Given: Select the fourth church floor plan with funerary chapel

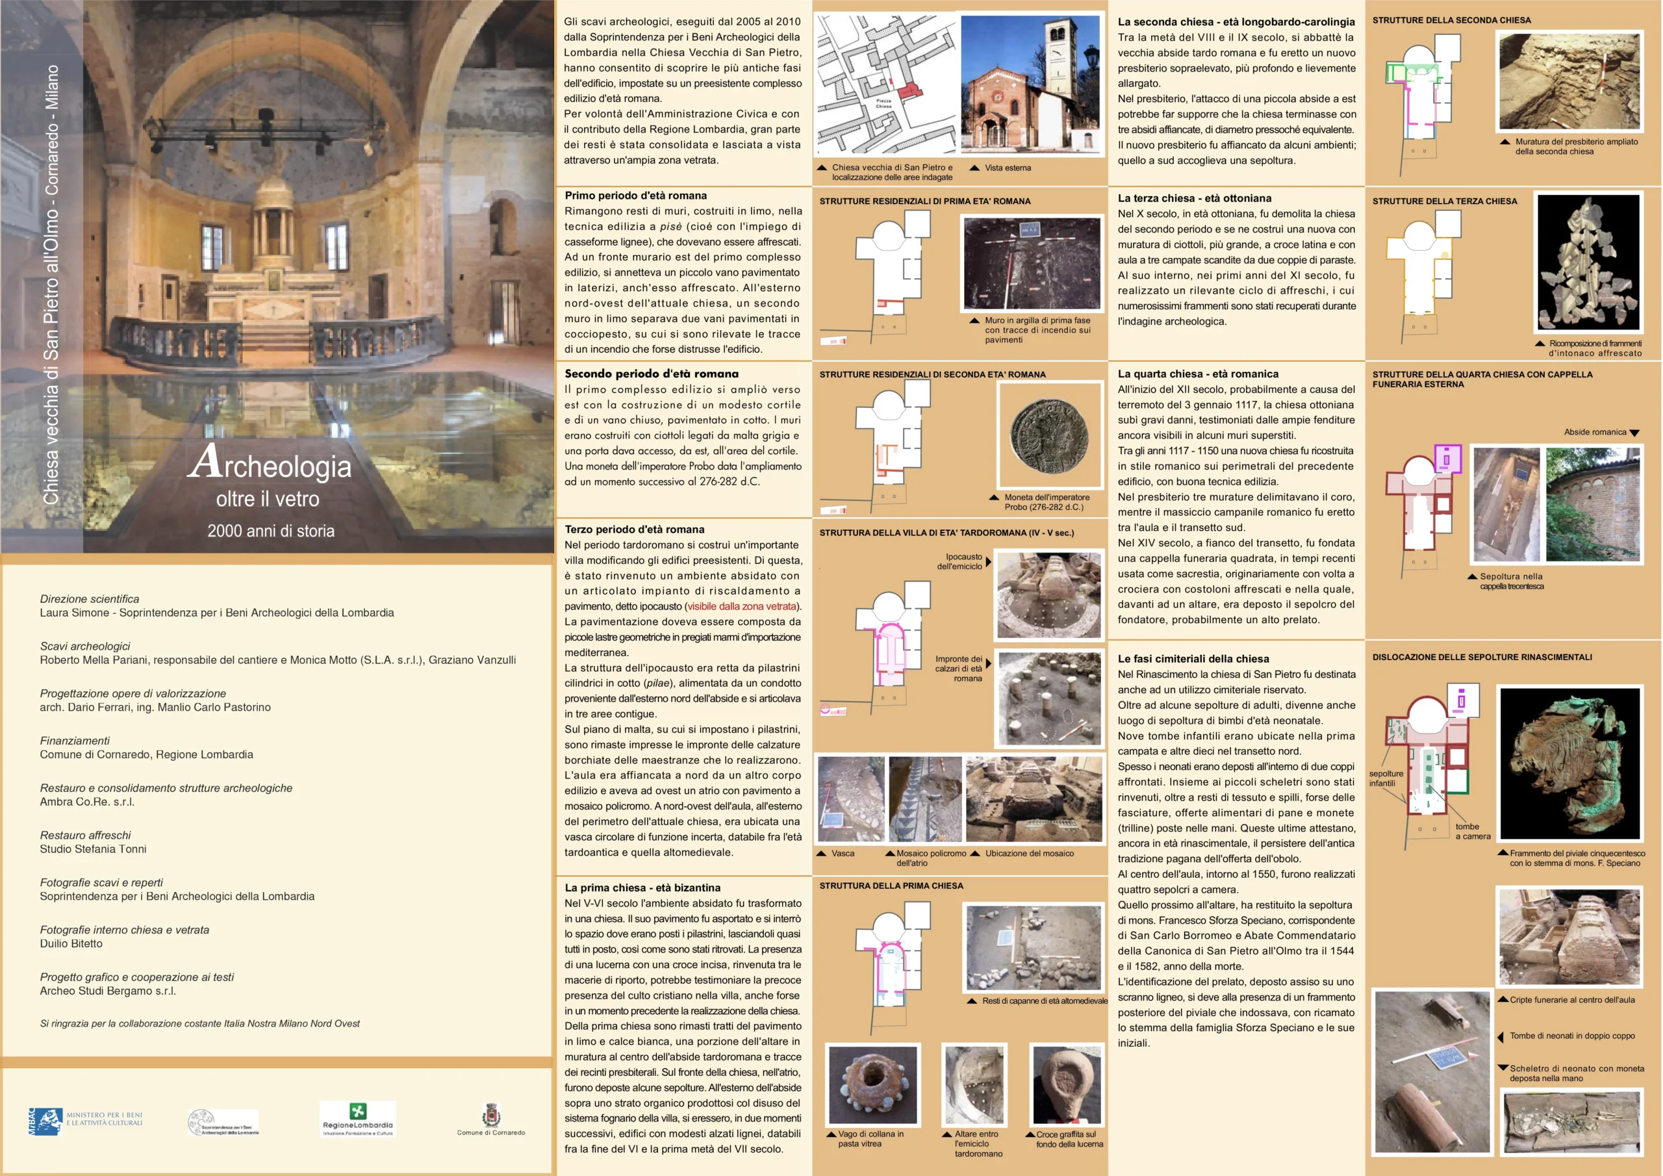Looking at the screenshot, I should click(1423, 511).
